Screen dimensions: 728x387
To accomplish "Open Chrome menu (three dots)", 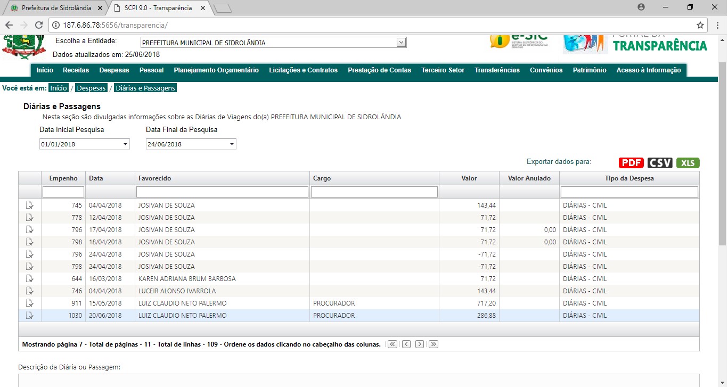I will tap(717, 25).
